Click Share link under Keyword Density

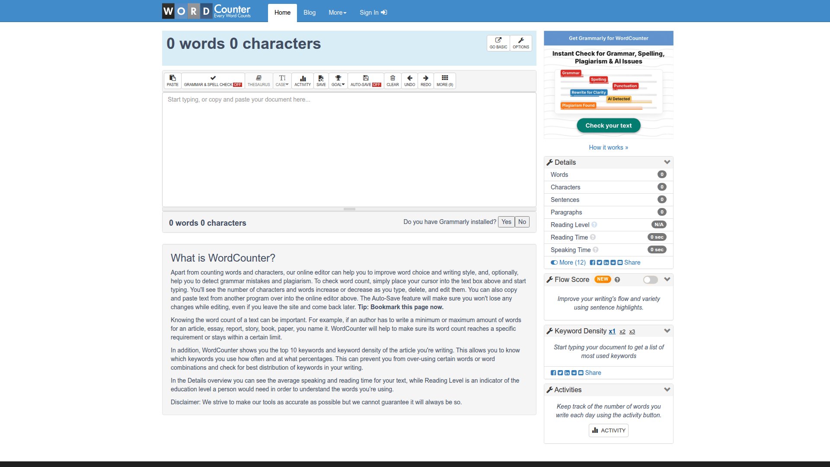click(x=593, y=373)
